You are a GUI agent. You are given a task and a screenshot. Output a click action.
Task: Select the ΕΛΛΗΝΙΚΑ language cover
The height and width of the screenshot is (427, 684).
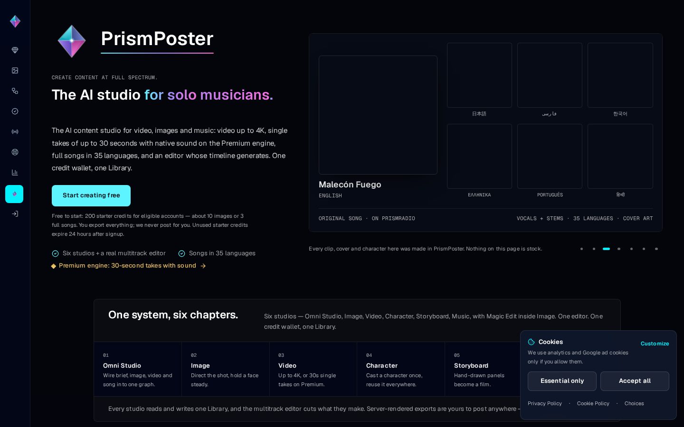[x=479, y=156]
